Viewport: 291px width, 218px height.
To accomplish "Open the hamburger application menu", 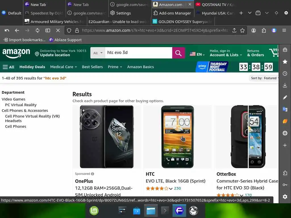I will 284,30.
